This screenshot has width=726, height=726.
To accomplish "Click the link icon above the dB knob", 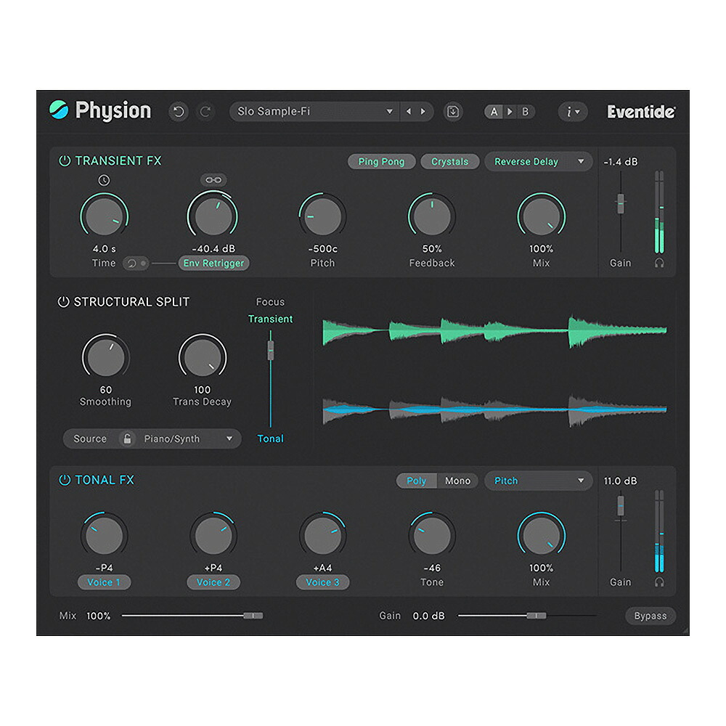I will click(213, 179).
